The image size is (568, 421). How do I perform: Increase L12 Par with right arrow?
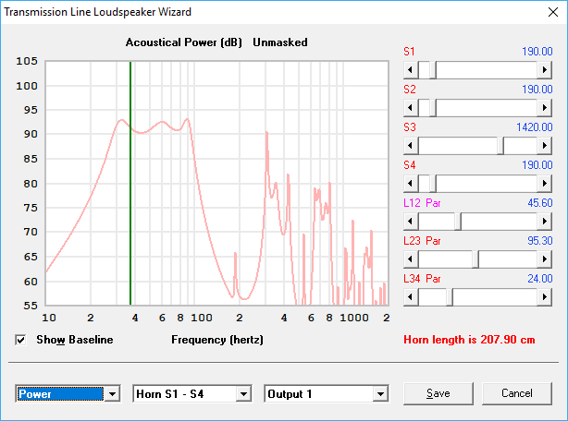[545, 222]
